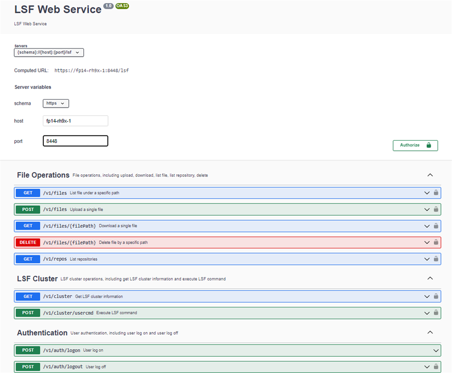Click the lock icon on POST /v1/files
This screenshot has width=452, height=373.
436,209
